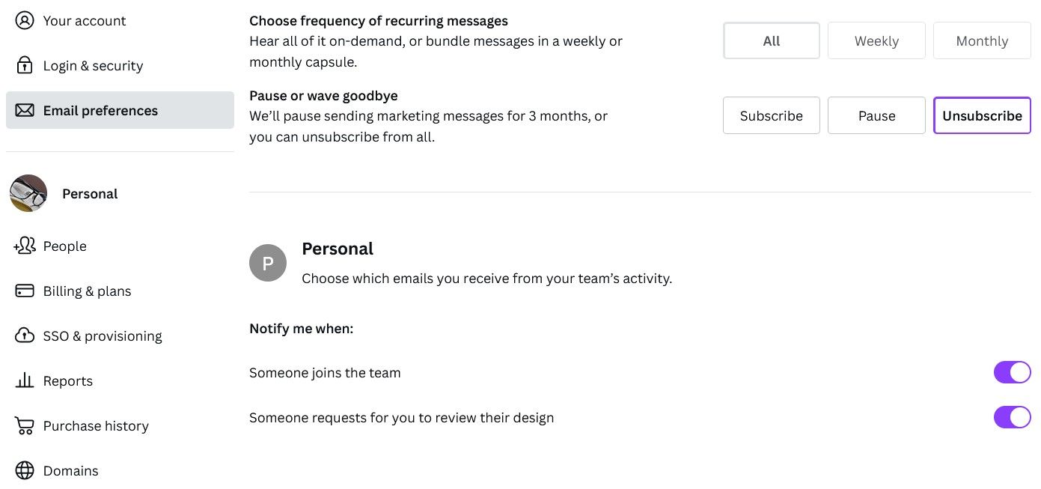The image size is (1041, 489).
Task: Select the All frequency option
Action: 771,41
